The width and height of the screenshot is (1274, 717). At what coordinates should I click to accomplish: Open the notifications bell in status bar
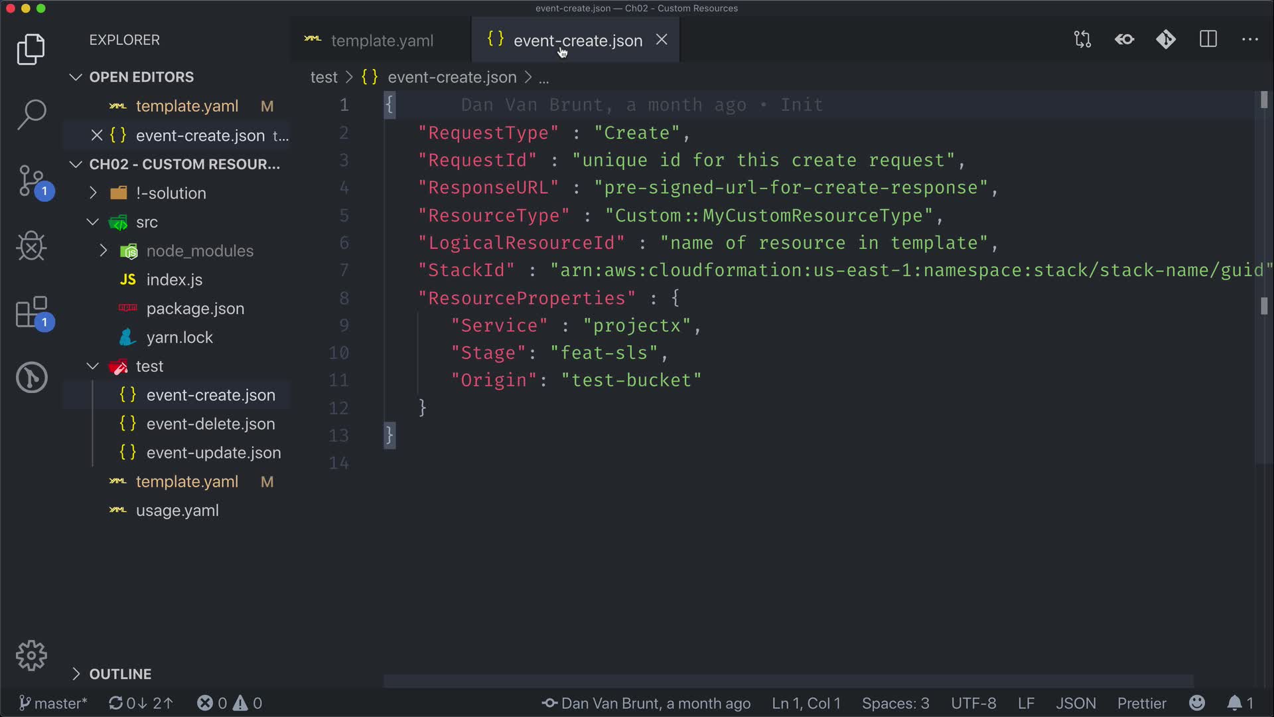pyautogui.click(x=1235, y=703)
